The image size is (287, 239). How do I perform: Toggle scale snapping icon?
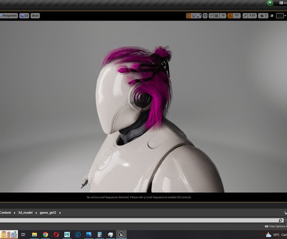pyautogui.click(x=245, y=16)
